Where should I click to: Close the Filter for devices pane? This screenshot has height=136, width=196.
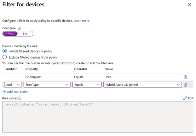point(189,5)
